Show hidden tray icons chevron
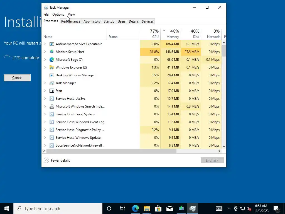 coord(229,208)
